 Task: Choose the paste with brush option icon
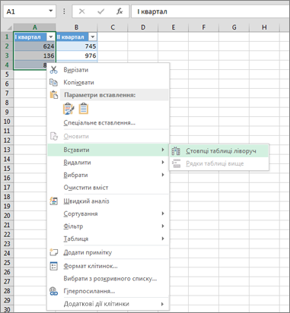[x=69, y=109]
